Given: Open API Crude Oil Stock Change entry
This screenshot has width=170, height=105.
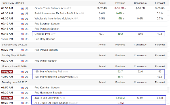Looking at the screenshot, I should [51, 103].
